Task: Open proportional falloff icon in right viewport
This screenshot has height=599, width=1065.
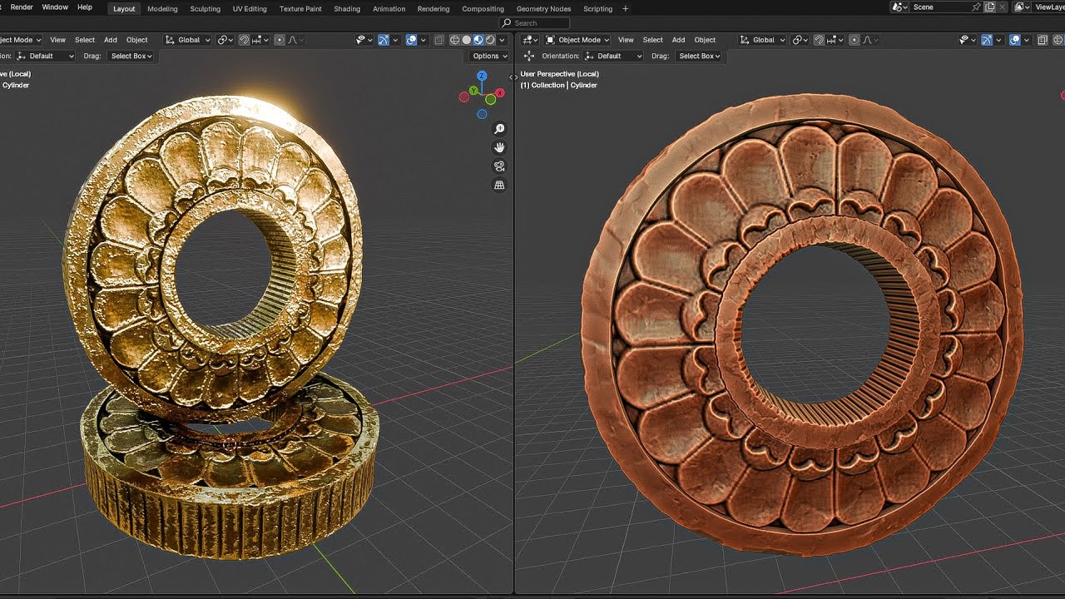Action: click(871, 40)
